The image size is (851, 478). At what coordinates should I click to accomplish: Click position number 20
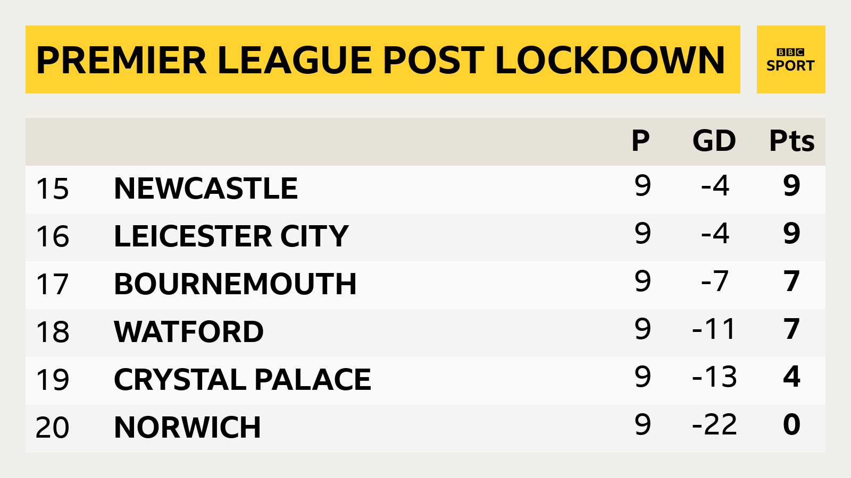point(53,428)
